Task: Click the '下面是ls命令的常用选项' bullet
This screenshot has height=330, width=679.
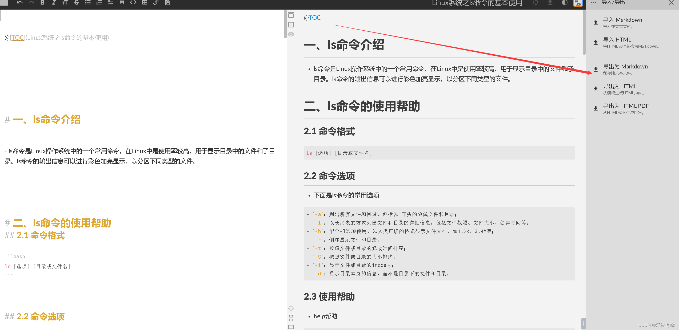Action: tap(346, 195)
